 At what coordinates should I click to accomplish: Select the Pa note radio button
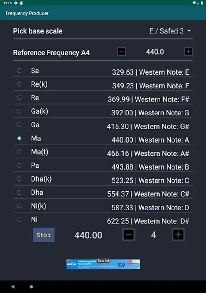coord(19,165)
